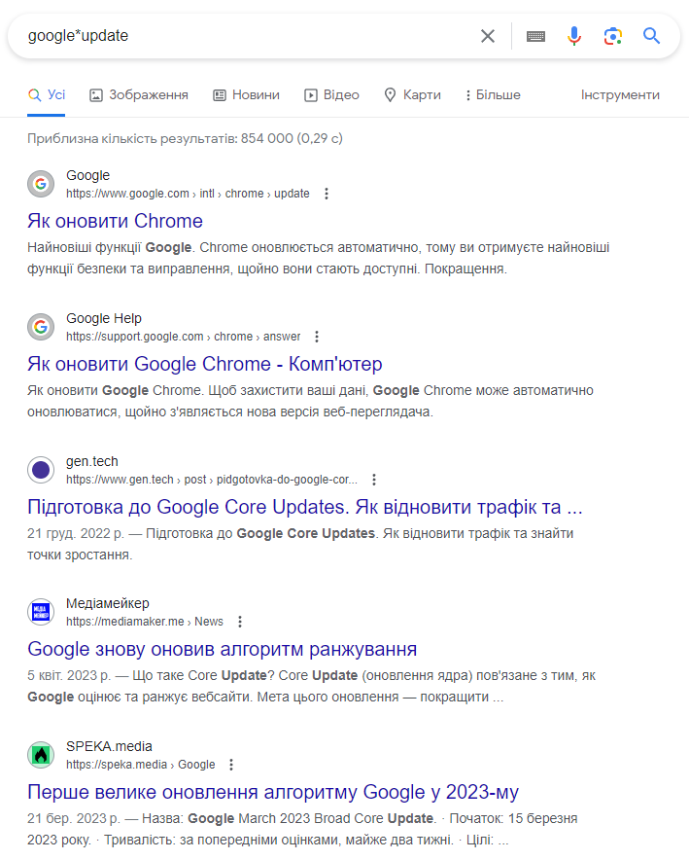Click the gen.tech site favicon
The height and width of the screenshot is (860, 689).
41,470
